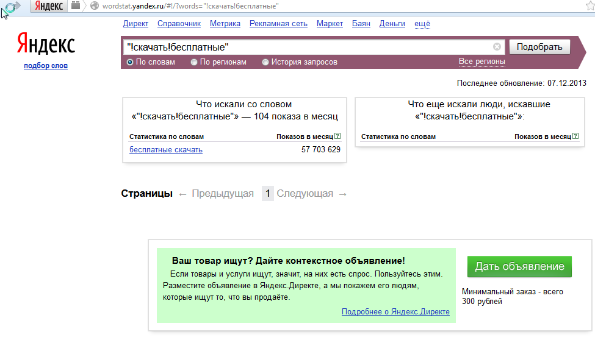Click the Яндекс browser tab button
The height and width of the screenshot is (343, 595).
click(49, 5)
